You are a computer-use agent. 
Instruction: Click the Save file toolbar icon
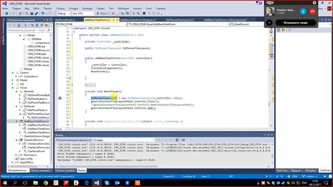pyautogui.click(x=32, y=14)
